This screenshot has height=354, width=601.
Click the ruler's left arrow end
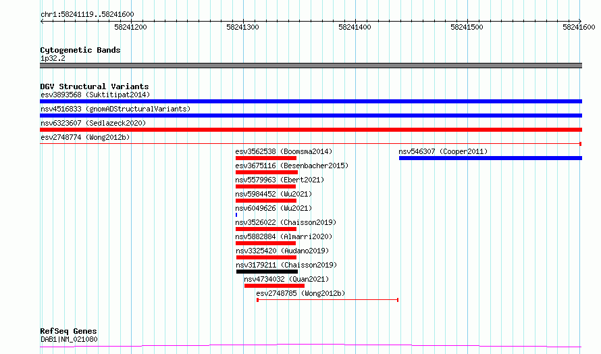click(x=42, y=21)
